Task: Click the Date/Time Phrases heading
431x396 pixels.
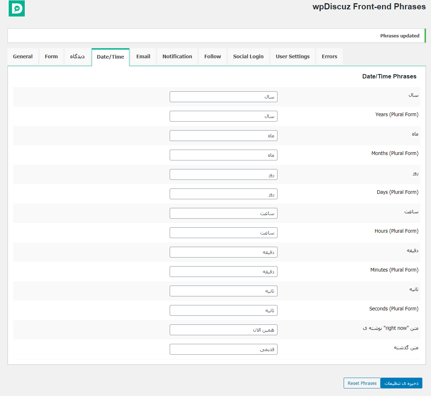Action: click(x=389, y=77)
